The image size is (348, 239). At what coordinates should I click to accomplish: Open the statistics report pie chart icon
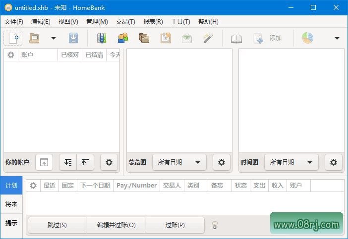[x=307, y=38]
